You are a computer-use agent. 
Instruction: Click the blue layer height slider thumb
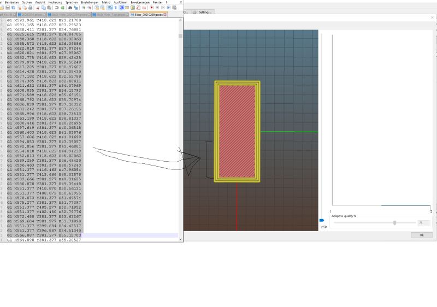click(322, 220)
